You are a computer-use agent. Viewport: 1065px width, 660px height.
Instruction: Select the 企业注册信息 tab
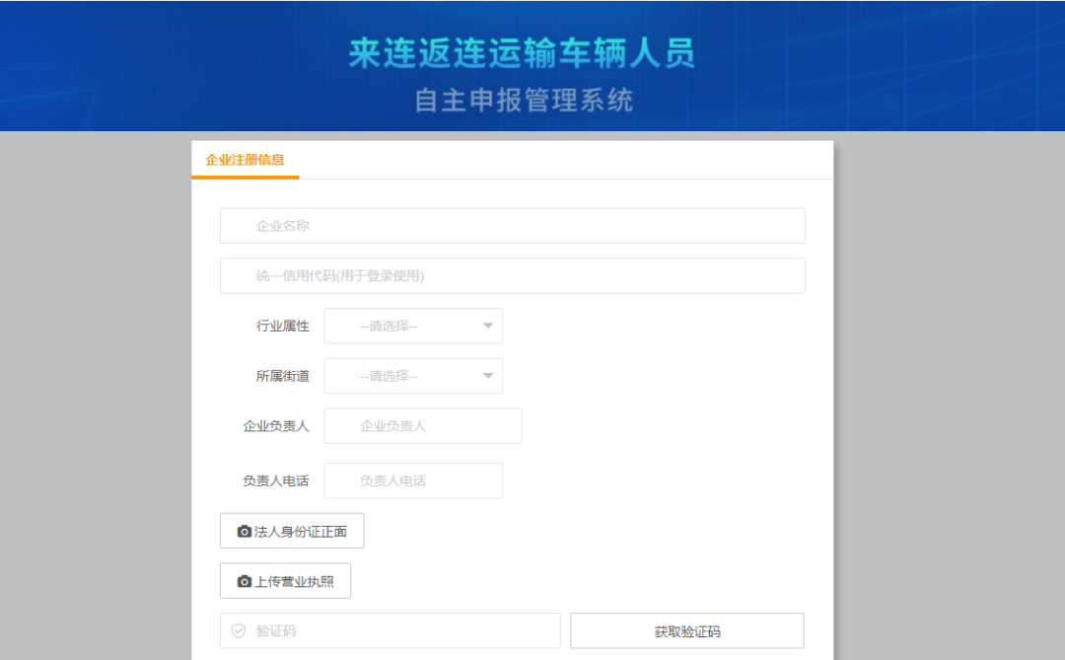pos(246,161)
